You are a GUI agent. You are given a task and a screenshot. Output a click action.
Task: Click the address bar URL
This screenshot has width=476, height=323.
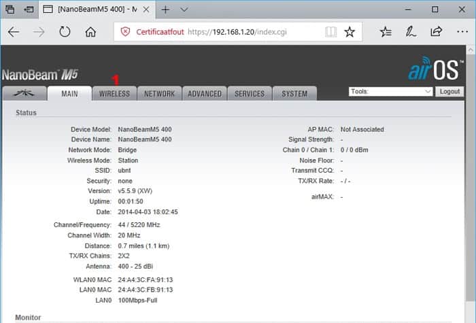click(x=237, y=32)
